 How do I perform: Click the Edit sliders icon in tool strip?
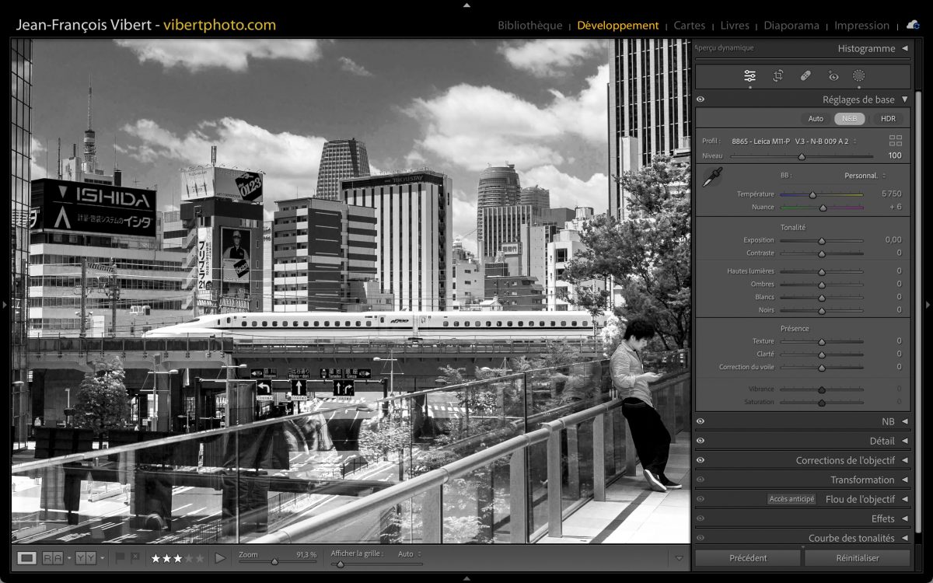750,75
